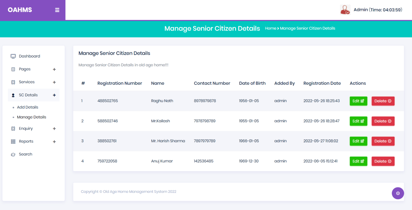The width and height of the screenshot is (412, 210).
Task: Collapse the SC Details submenu
Action: pos(54,95)
